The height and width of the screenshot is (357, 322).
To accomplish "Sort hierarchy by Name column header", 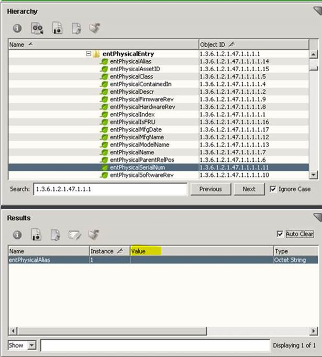I will coord(103,44).
